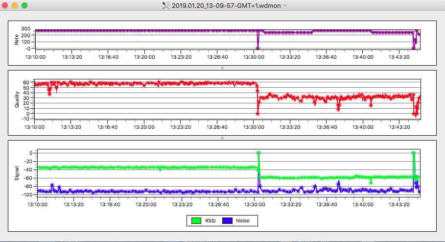Viewport: 445px width, 242px height.
Task: Click 13:20:00 tick label on Rate graph
Action: 144,57
